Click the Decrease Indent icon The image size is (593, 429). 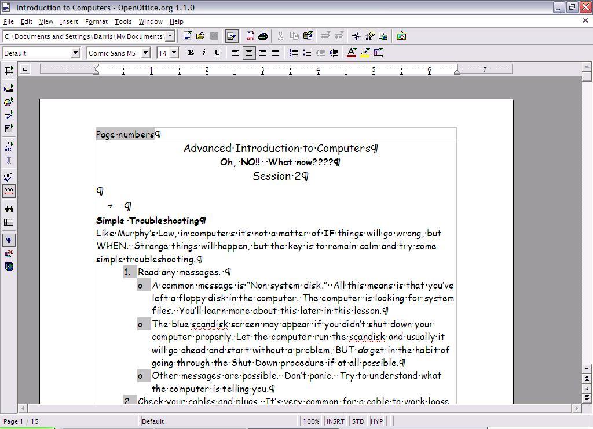pyautogui.click(x=320, y=53)
